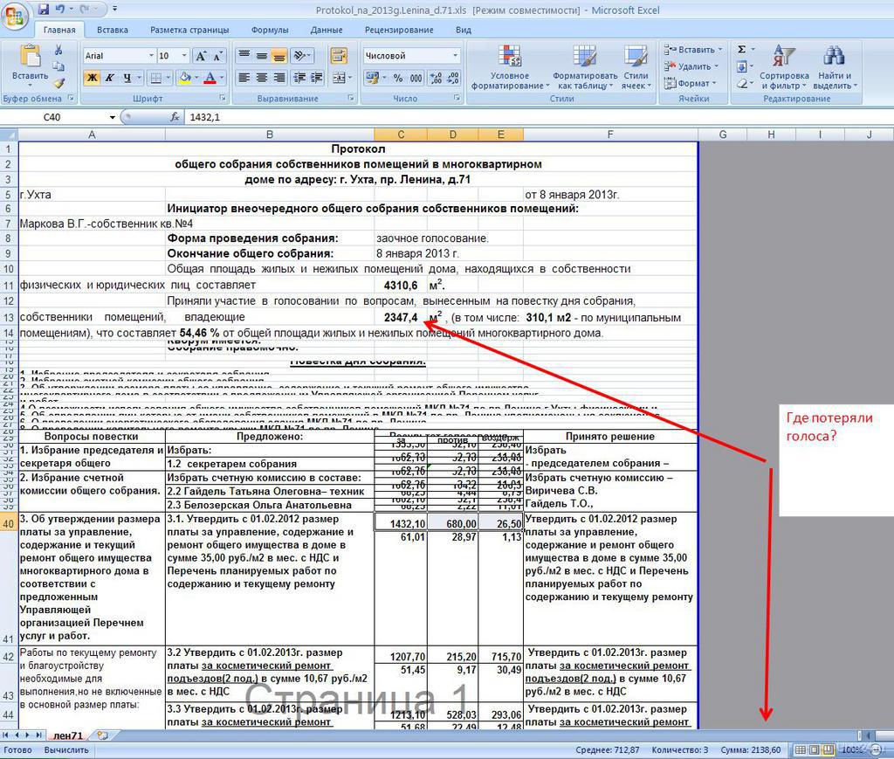Screen dimensions: 894x759
Task: Apply the 000 thousands separator style
Action: pyautogui.click(x=416, y=78)
